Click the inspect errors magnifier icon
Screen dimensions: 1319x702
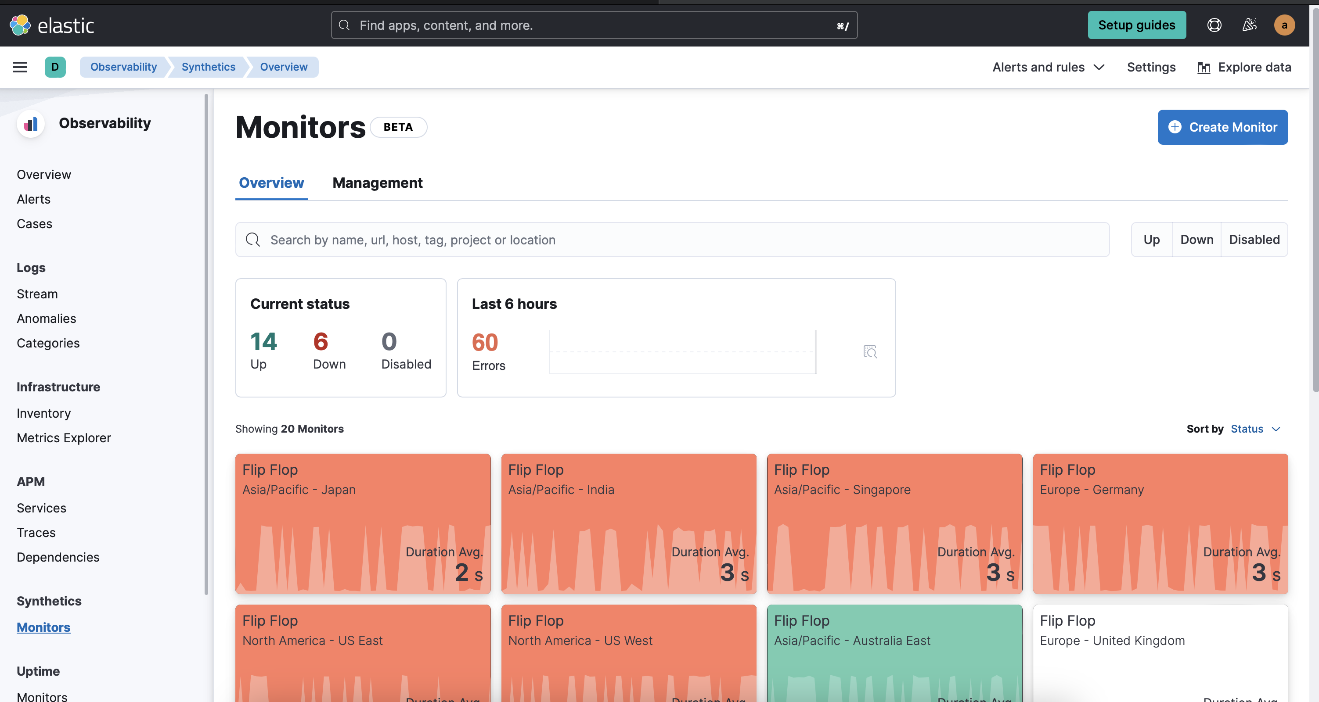tap(870, 351)
